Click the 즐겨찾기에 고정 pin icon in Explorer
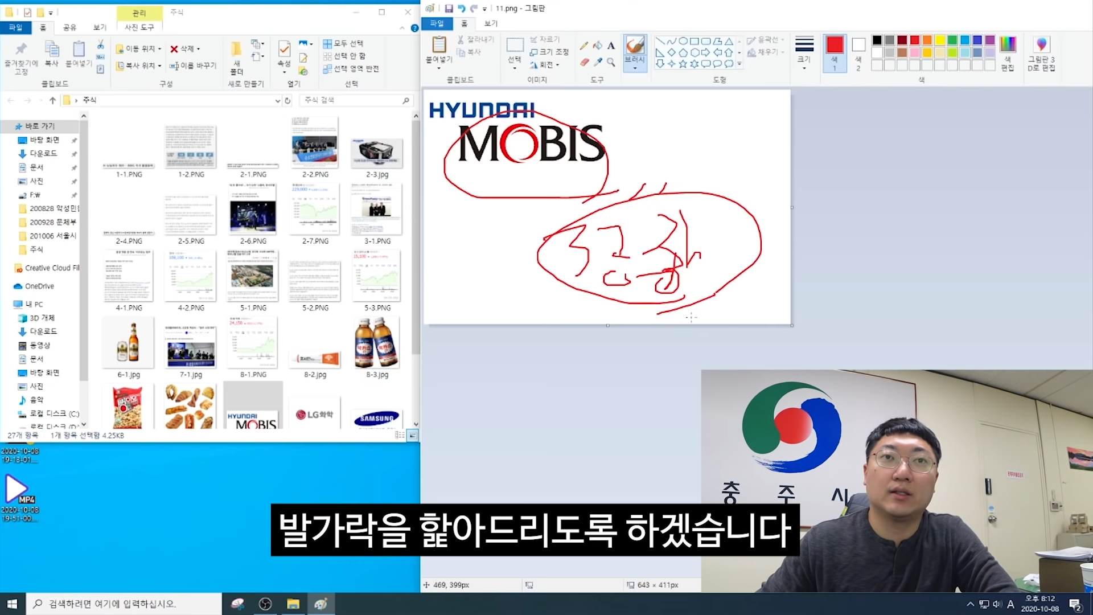The width and height of the screenshot is (1093, 615). click(x=21, y=48)
